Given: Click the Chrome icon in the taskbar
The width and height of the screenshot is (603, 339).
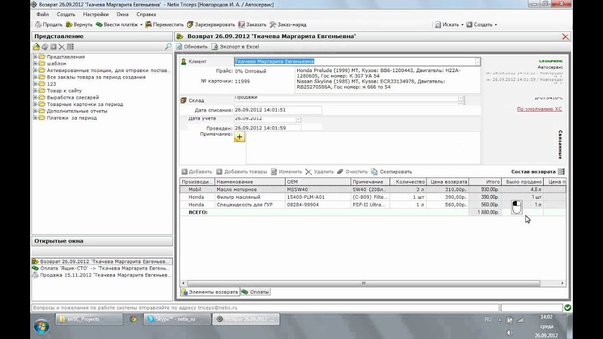Looking at the screenshot, I should point(133,319).
